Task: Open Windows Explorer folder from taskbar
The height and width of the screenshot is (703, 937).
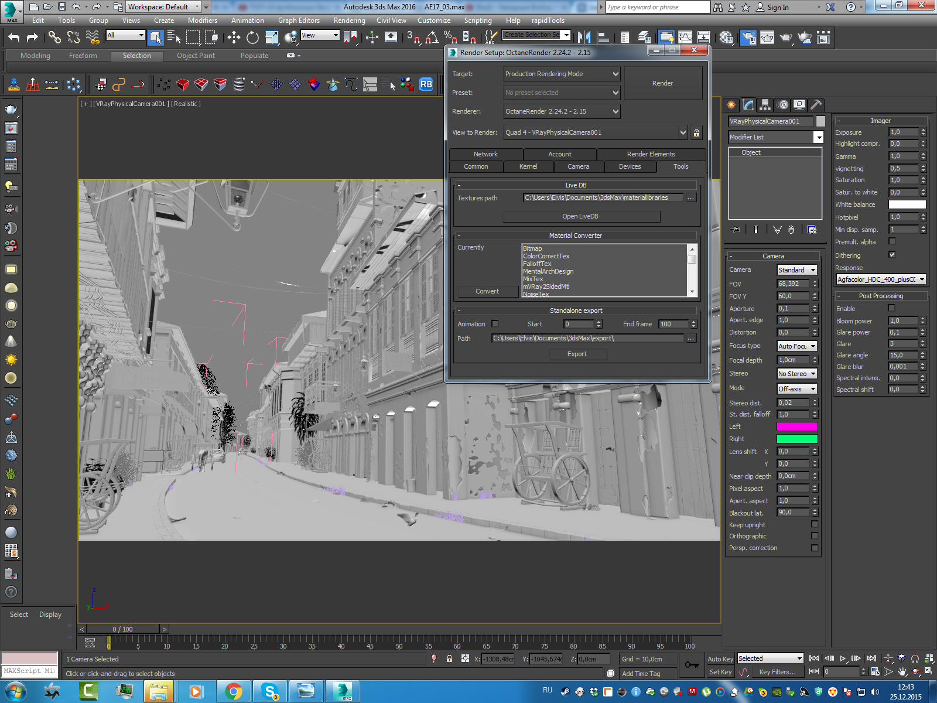Action: [159, 691]
